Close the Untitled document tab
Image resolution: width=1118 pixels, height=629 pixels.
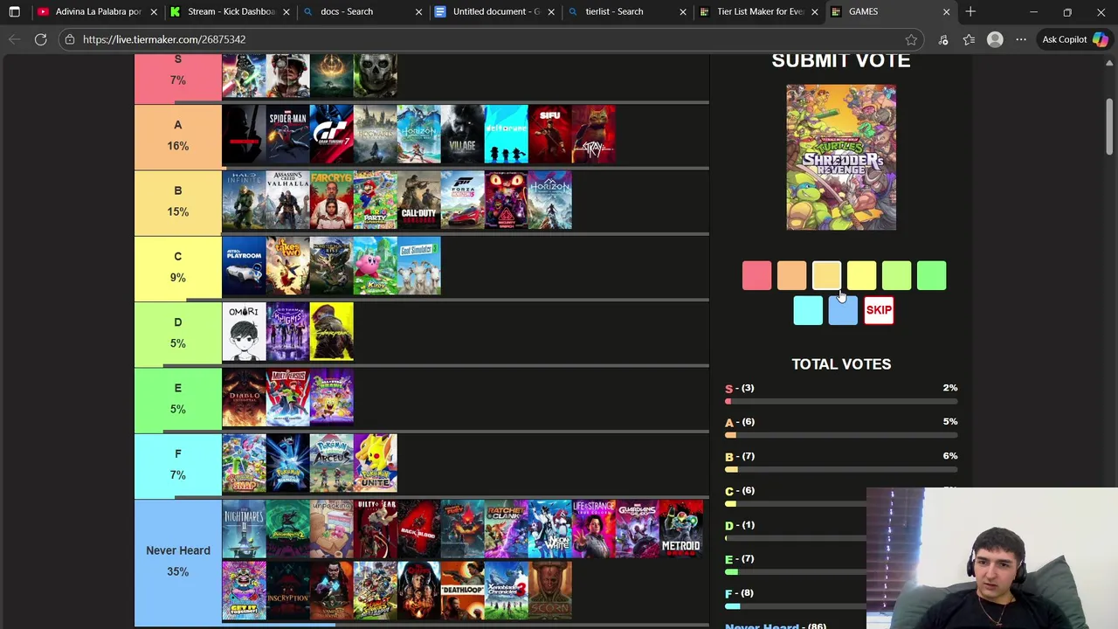[x=551, y=11]
